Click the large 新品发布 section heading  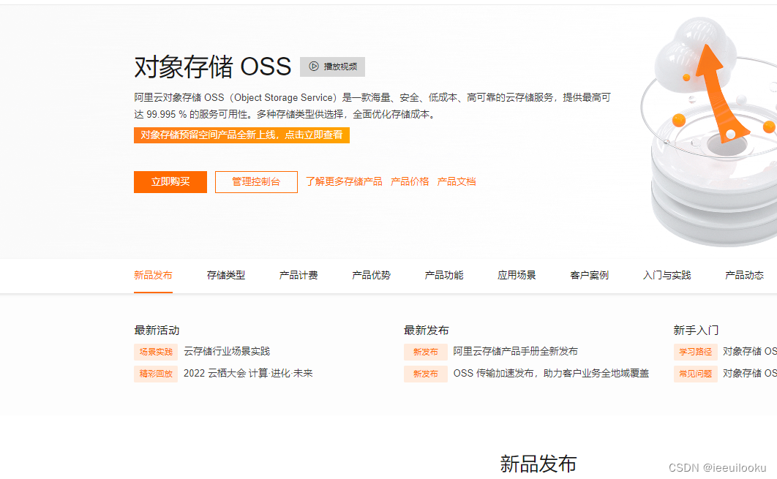(538, 464)
